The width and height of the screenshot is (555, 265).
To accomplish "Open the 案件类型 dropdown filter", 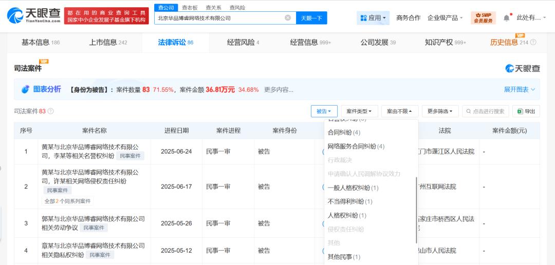I will pos(359,111).
